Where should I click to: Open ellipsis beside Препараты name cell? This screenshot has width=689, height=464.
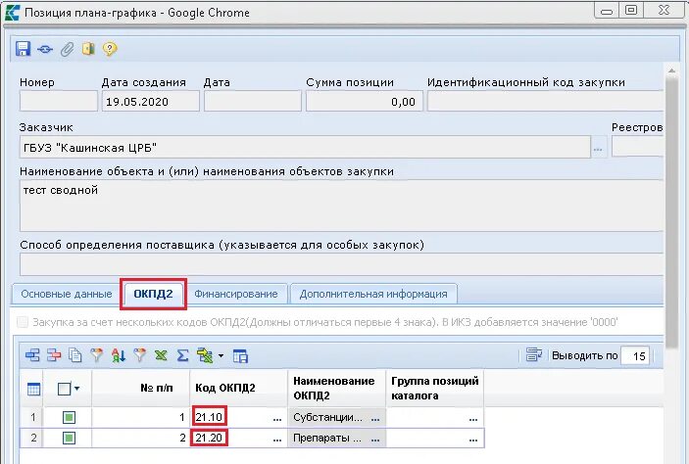point(374,439)
